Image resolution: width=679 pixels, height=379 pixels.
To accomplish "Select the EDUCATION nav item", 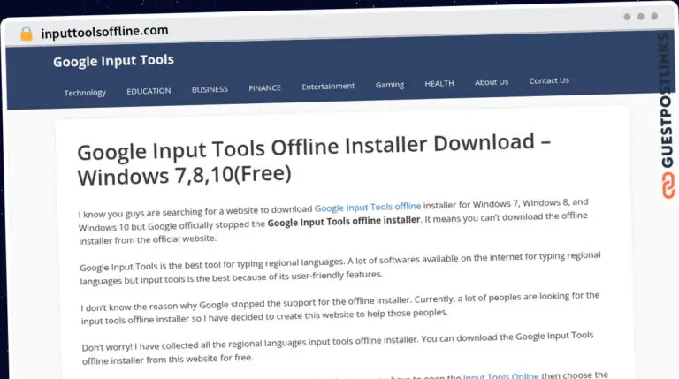I will pyautogui.click(x=149, y=91).
